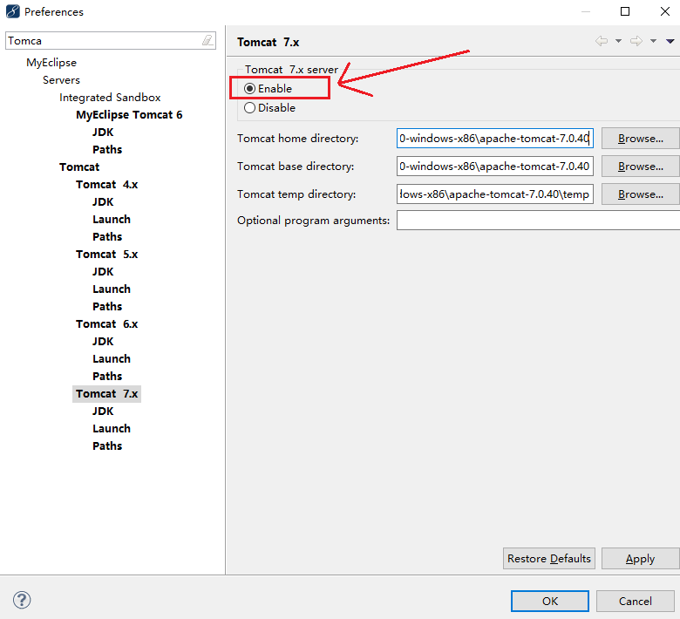
Task: Select Tomcat 6.x tree node
Action: point(106,324)
